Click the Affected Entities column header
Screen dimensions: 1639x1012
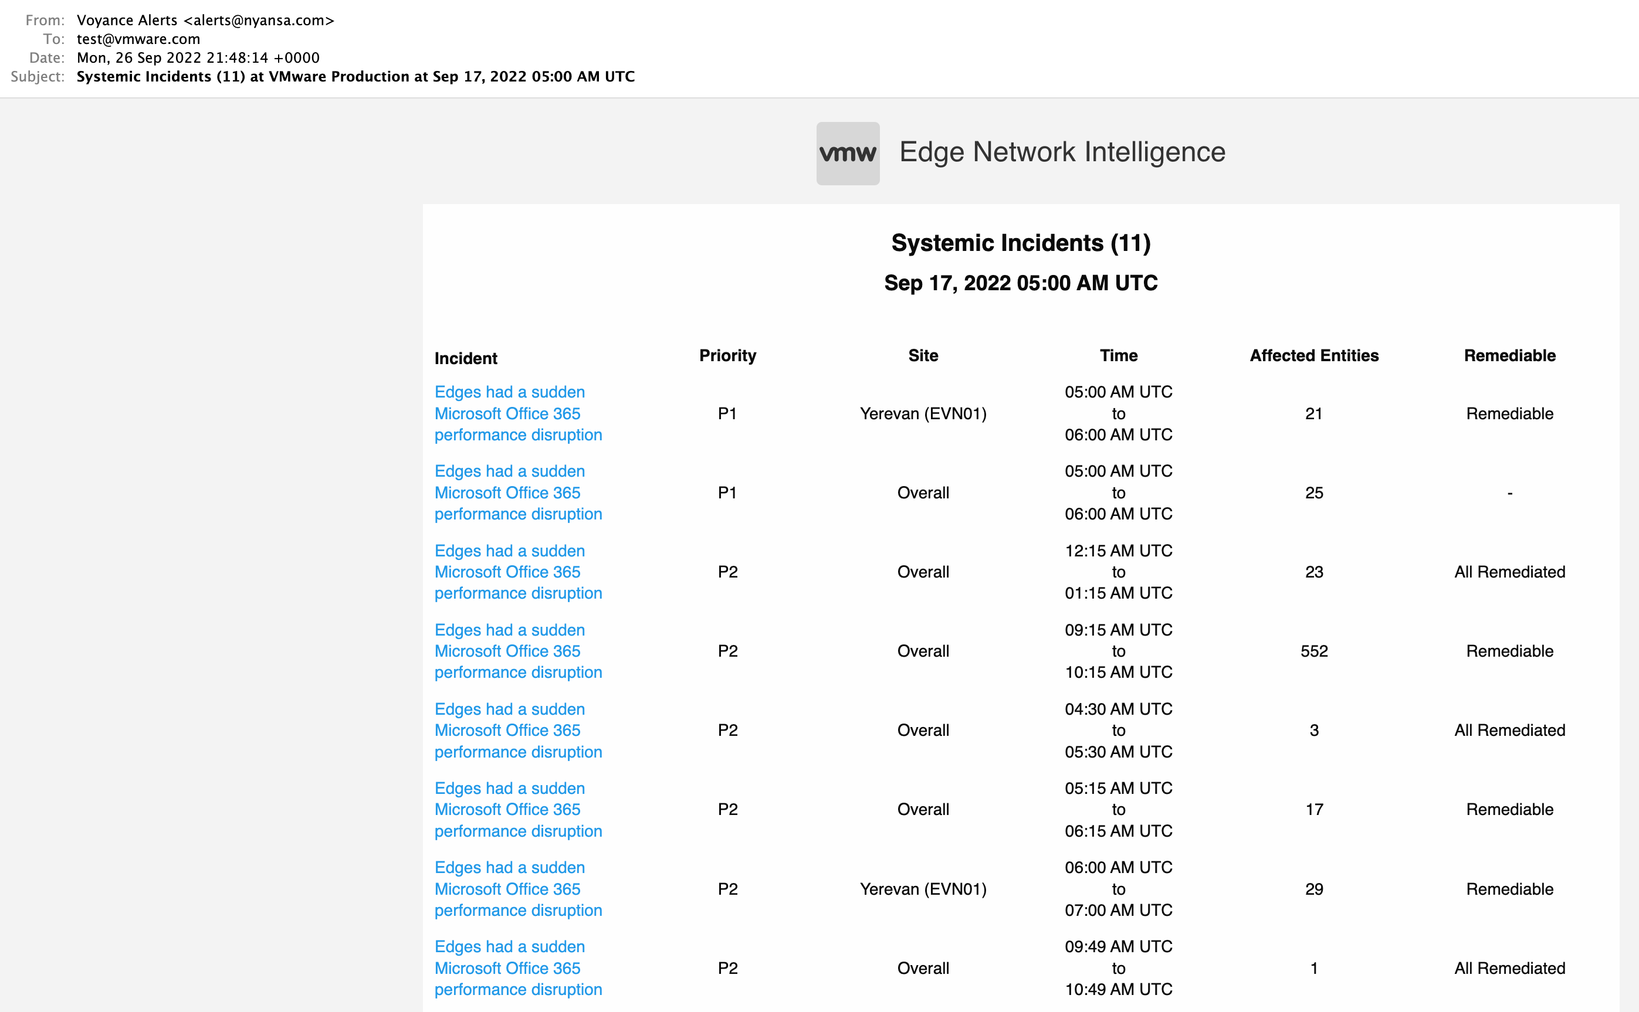pyautogui.click(x=1314, y=355)
